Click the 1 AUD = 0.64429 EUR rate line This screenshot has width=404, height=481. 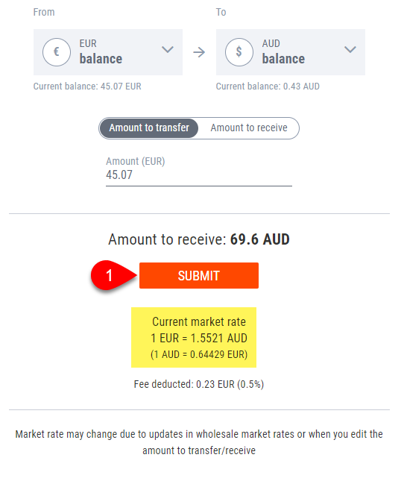pos(199,354)
